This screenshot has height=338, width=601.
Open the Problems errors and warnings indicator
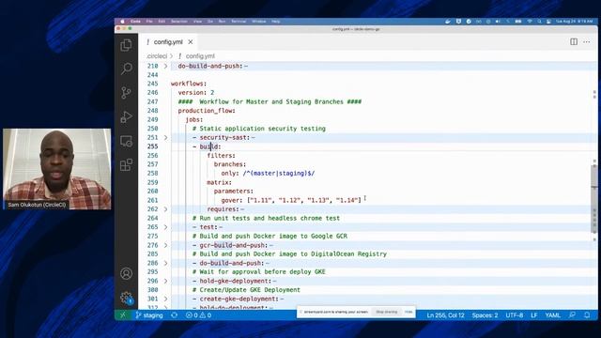(198, 315)
